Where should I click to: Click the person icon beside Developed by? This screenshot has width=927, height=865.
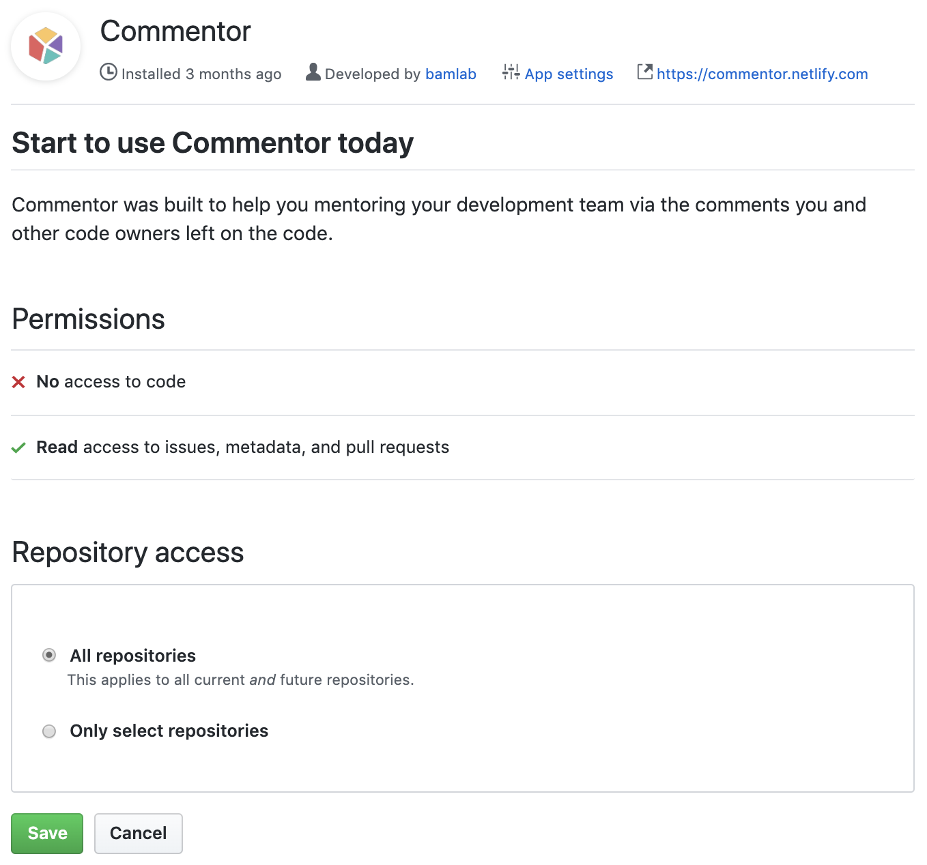313,72
